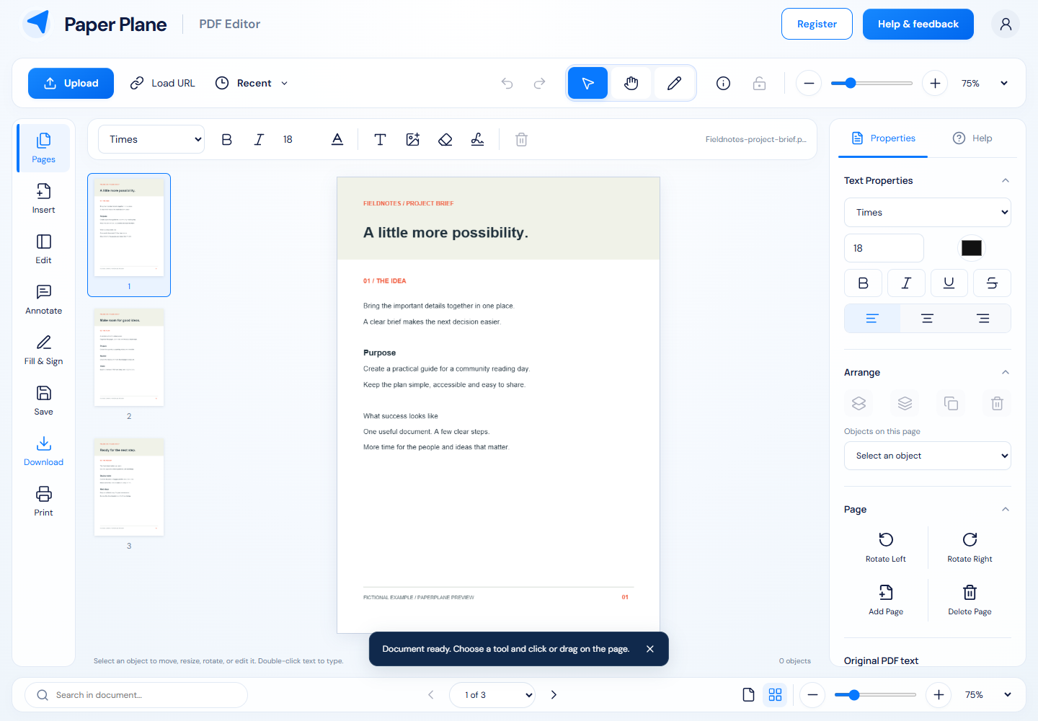Collapse the Text Properties section
Image resolution: width=1038 pixels, height=721 pixels.
click(1006, 180)
